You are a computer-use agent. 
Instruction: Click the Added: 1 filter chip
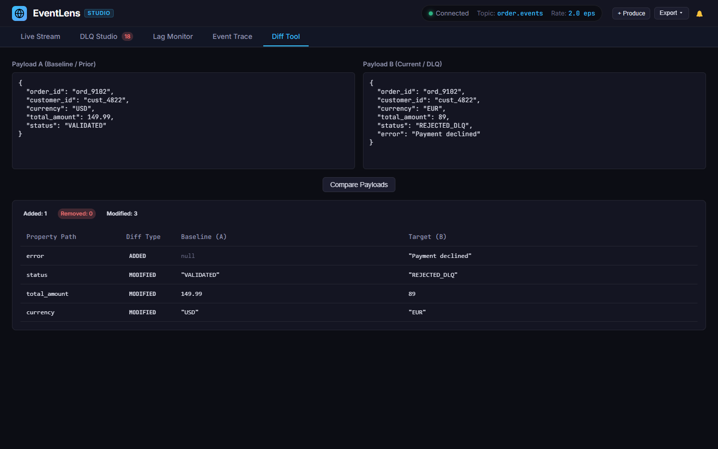tap(35, 214)
